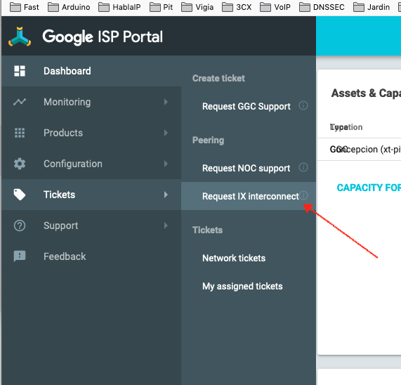This screenshot has width=401, height=385.
Task: Click the Feedback speech bubble icon
Action: click(20, 256)
